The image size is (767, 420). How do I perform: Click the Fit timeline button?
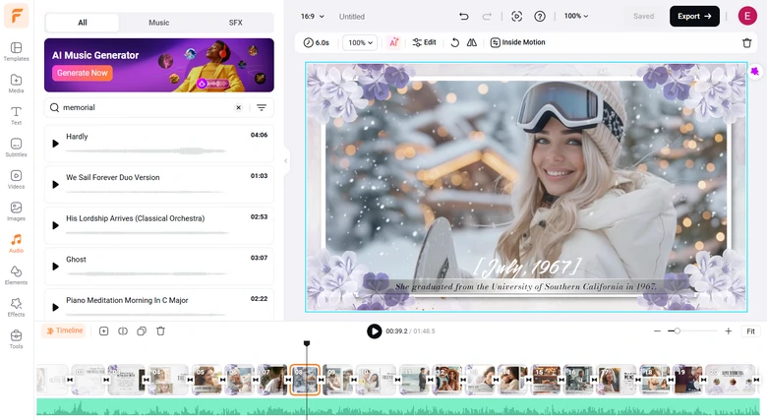750,331
